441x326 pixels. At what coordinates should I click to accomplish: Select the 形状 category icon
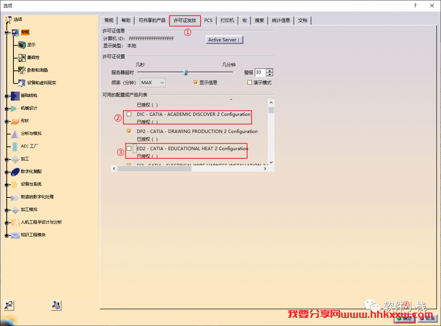pyautogui.click(x=15, y=121)
